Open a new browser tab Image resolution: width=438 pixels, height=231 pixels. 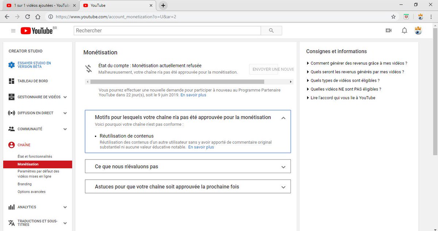[x=163, y=5]
